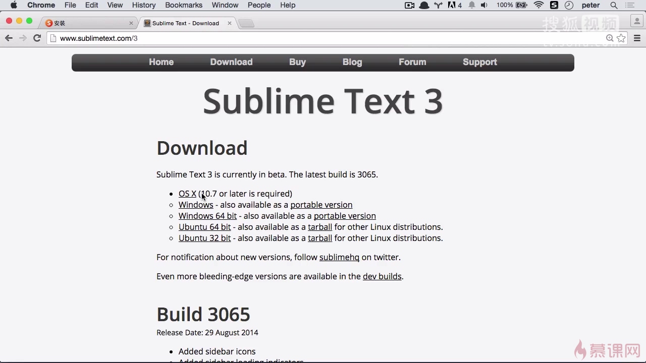Open the dev builds link
The image size is (646, 363).
pos(382,276)
